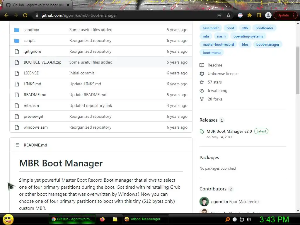This screenshot has height=225, width=300.
Task: Select the operating-systems topic tag
Action: click(x=248, y=36)
